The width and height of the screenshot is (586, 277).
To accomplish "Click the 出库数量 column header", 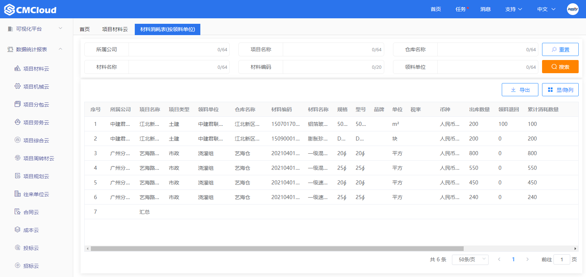I will 479,109.
